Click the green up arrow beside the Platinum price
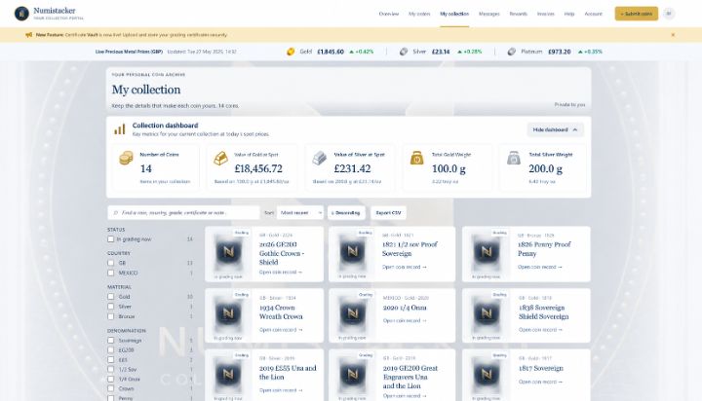 [x=580, y=52]
